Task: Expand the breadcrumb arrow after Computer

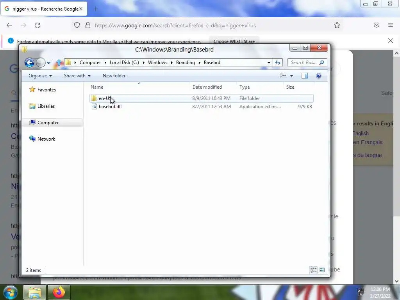Action: coord(105,62)
